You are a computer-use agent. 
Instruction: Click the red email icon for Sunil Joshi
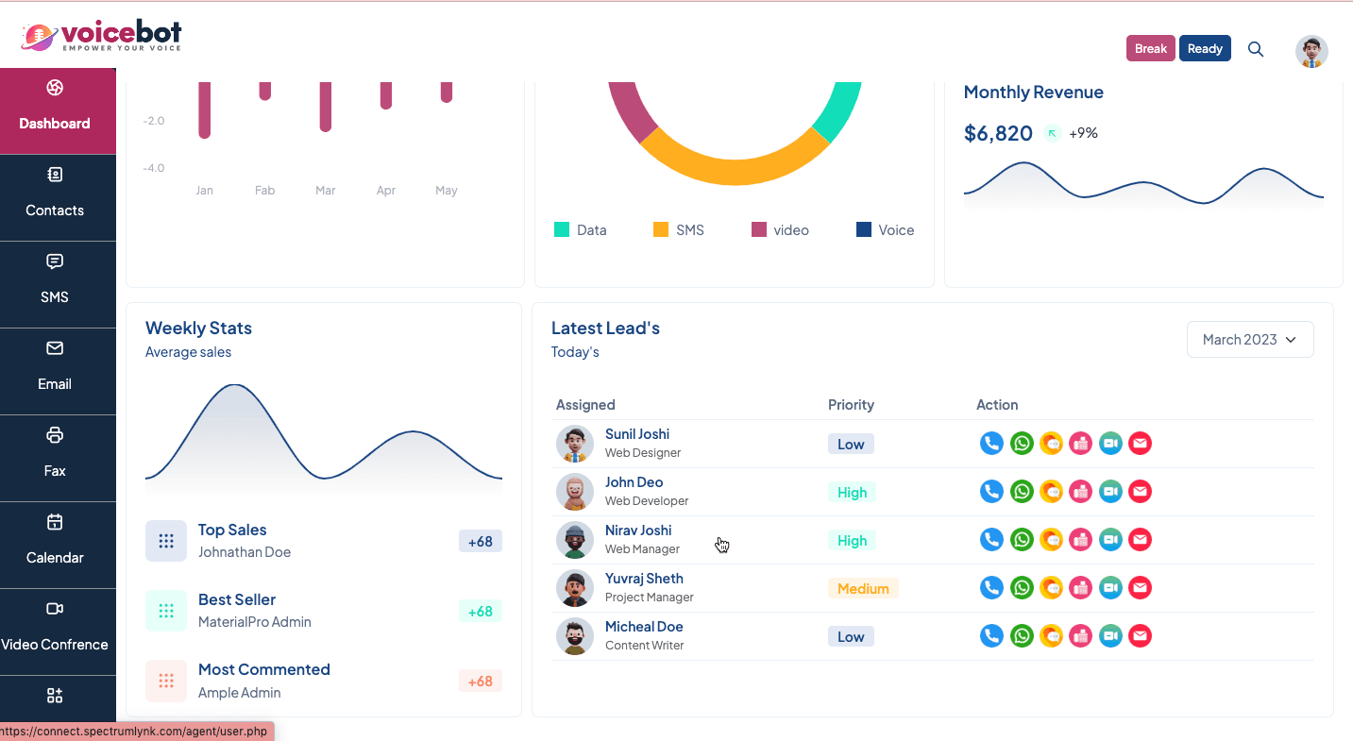(1141, 444)
